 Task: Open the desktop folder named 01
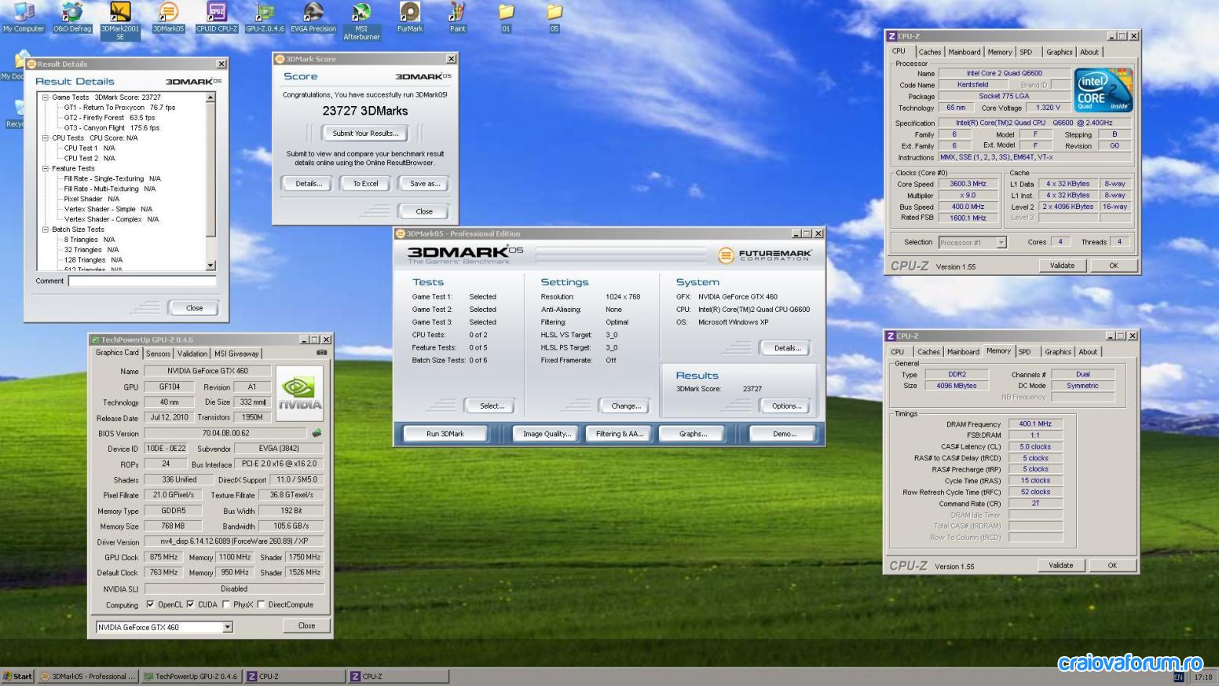[506, 17]
